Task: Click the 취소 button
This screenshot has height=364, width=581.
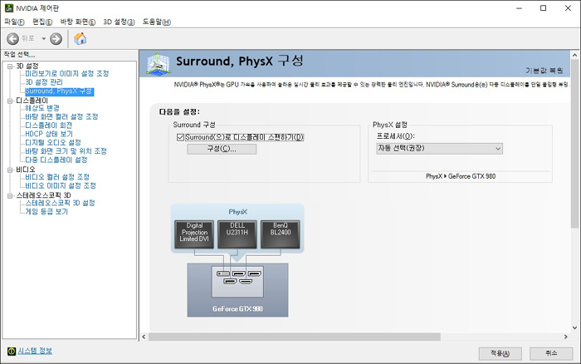Action: pos(551,353)
